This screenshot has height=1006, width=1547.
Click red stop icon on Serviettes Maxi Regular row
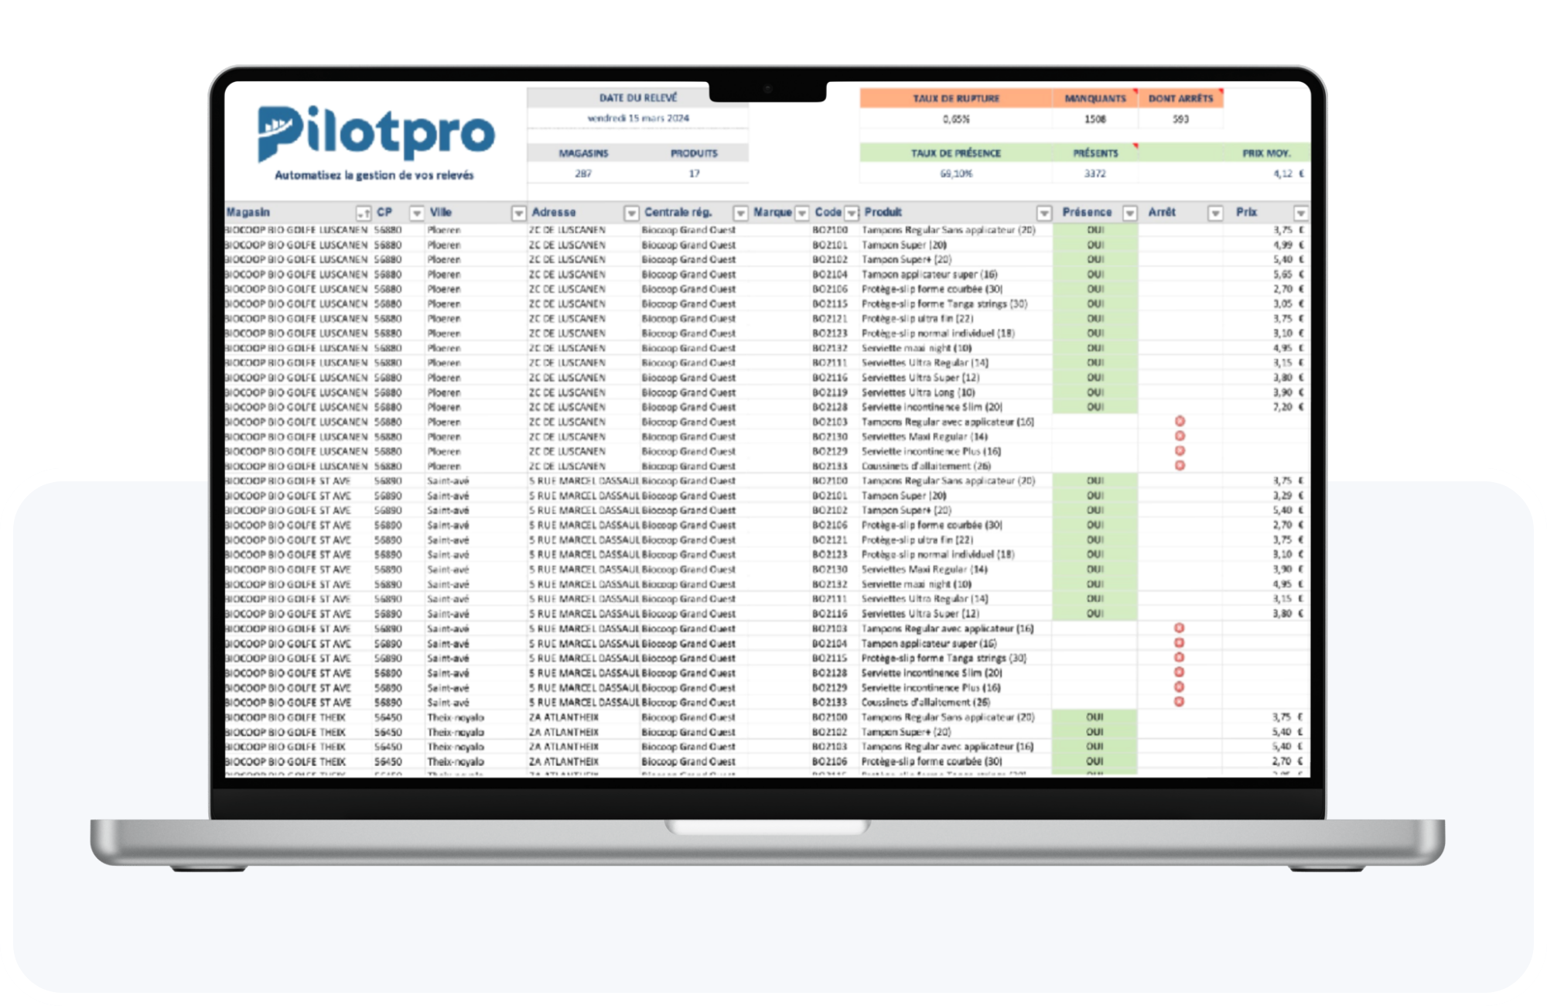coord(1180,436)
